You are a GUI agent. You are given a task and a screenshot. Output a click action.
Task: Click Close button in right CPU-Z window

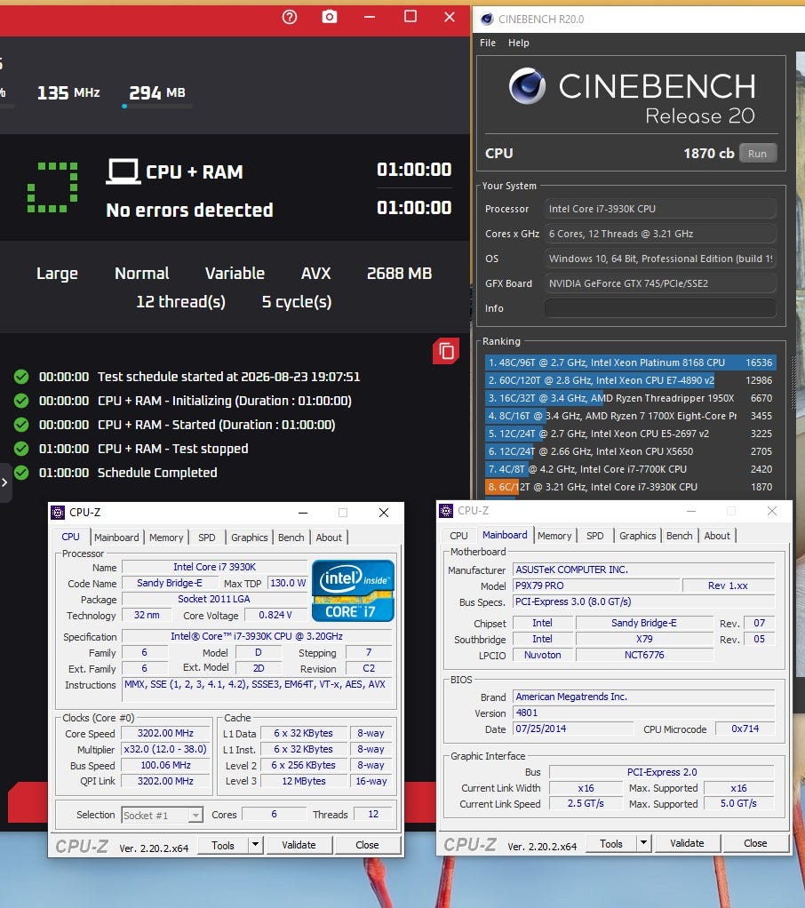pyautogui.click(x=755, y=844)
